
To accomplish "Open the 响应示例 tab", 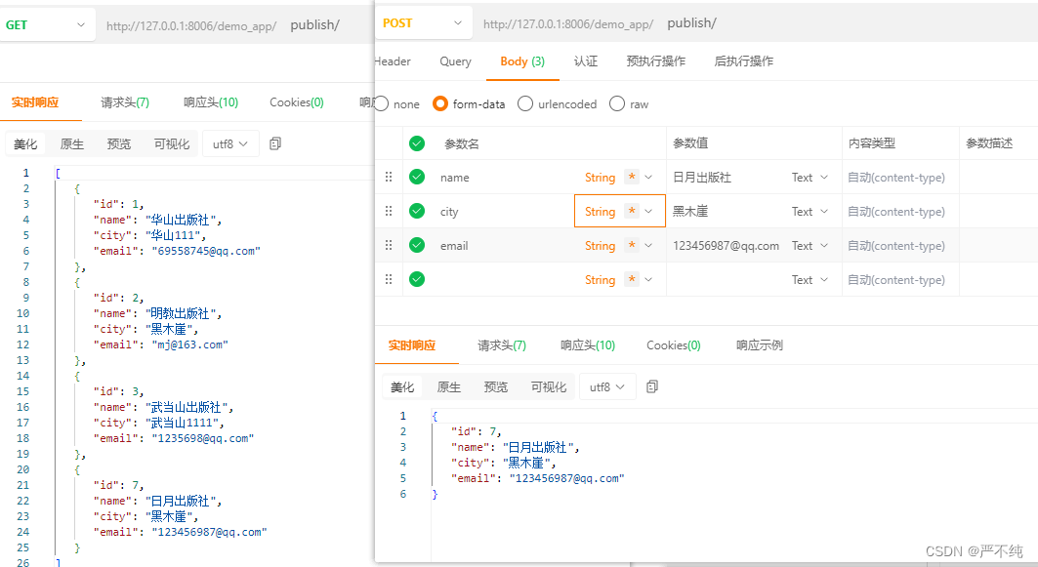I will click(x=760, y=344).
